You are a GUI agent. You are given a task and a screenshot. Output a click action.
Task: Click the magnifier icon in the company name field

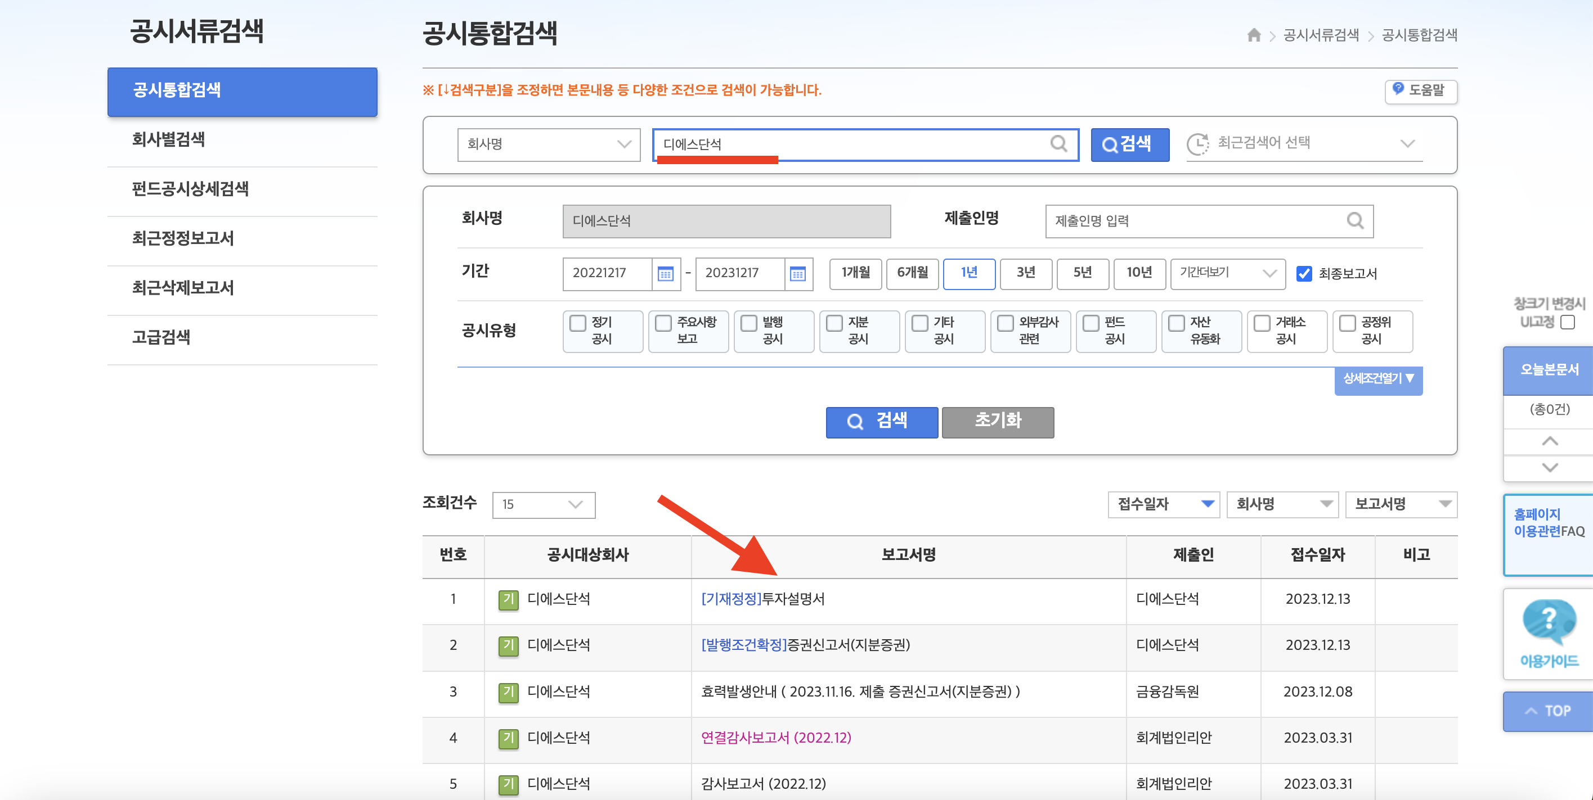1058,144
